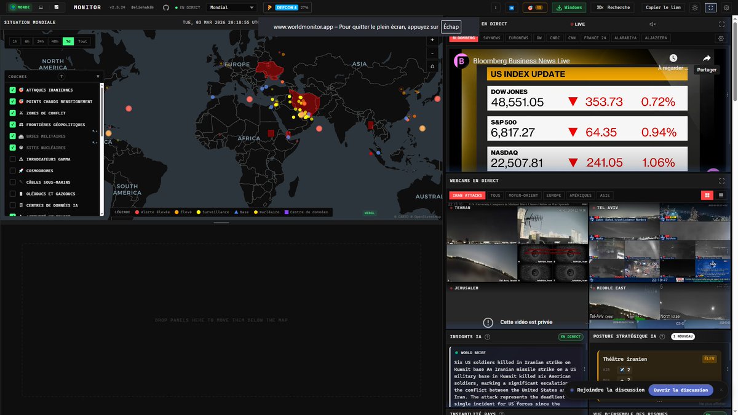The width and height of the screenshot is (738, 415).
Task: Open help icon next to Posture Stratégique IA
Action: [x=663, y=337]
